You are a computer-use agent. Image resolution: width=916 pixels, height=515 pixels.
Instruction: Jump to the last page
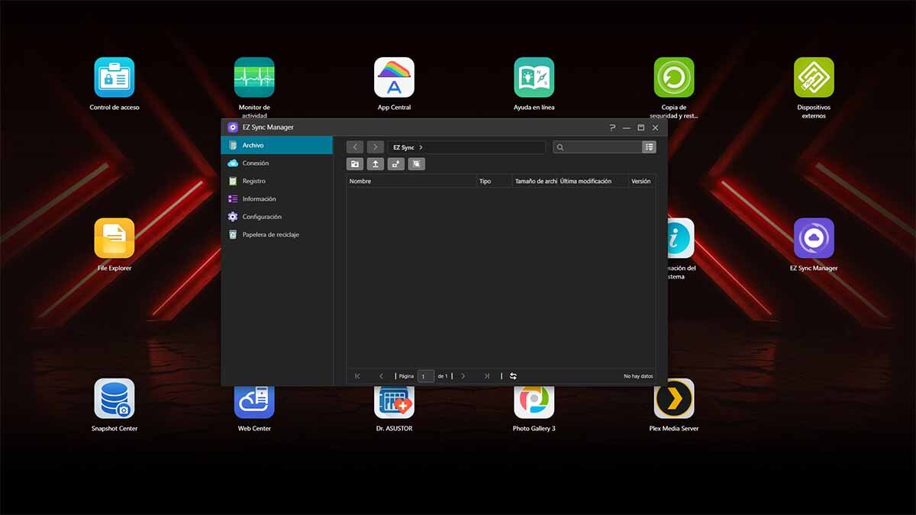click(x=487, y=376)
